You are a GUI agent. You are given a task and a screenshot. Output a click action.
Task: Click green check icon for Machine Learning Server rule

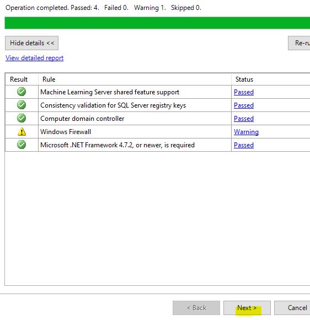click(22, 92)
